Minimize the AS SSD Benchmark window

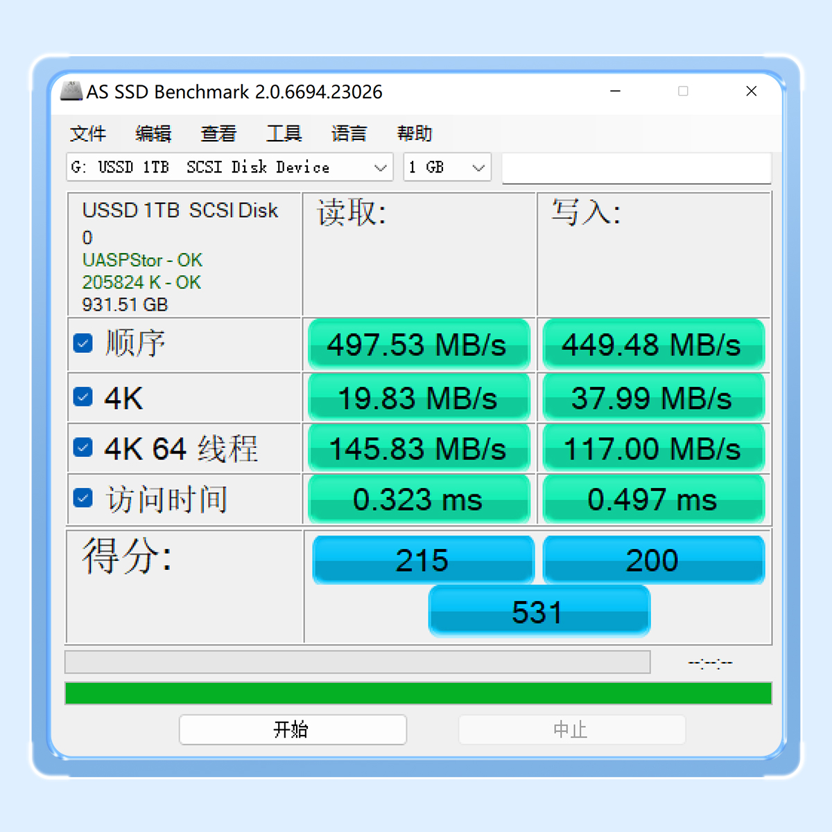pos(615,92)
